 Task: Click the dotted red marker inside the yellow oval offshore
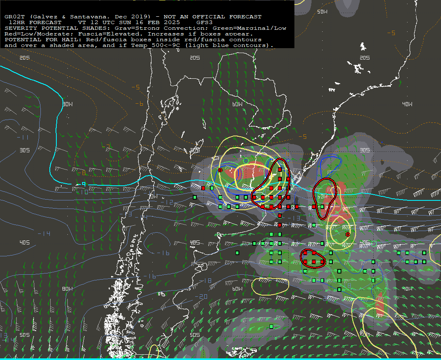tap(348, 234)
